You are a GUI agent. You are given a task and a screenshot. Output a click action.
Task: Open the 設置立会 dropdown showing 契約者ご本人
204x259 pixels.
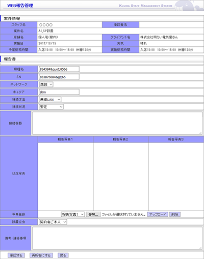pos(53,222)
